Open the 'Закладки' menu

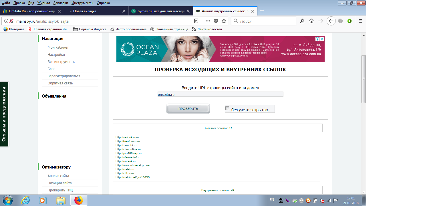(60, 3)
